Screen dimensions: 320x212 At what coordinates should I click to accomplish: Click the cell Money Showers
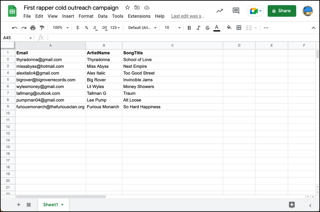[x=173, y=86]
